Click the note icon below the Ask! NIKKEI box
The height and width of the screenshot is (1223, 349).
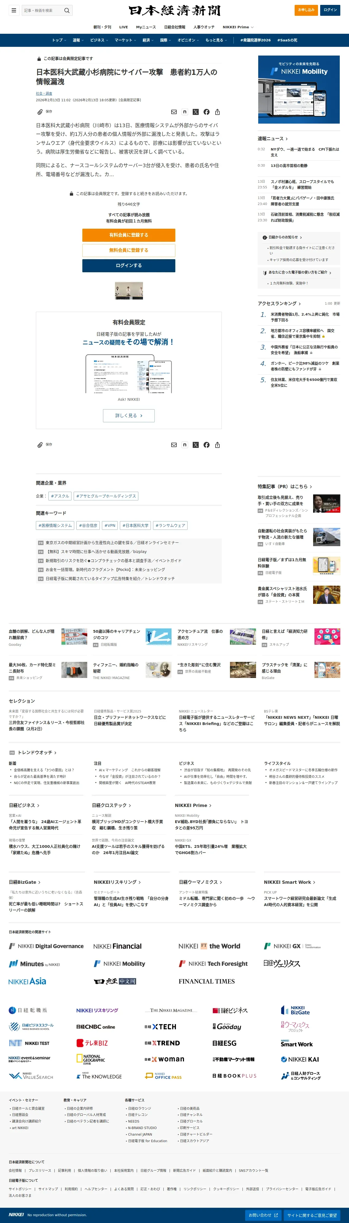tap(185, 445)
